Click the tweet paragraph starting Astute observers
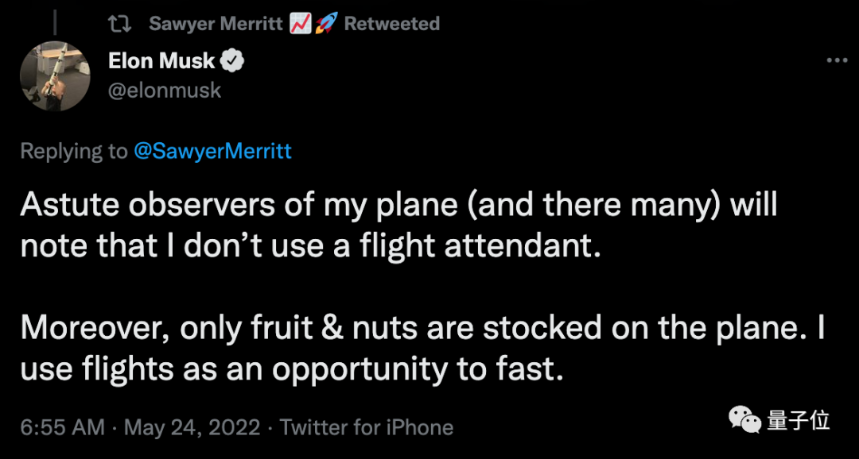859x459 pixels. 398,226
